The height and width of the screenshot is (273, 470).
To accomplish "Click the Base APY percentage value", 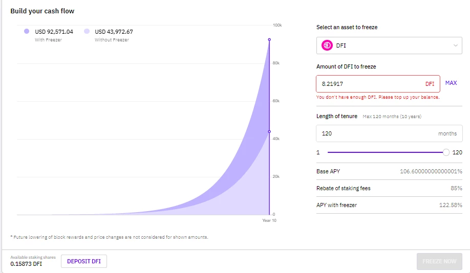I will pyautogui.click(x=431, y=172).
